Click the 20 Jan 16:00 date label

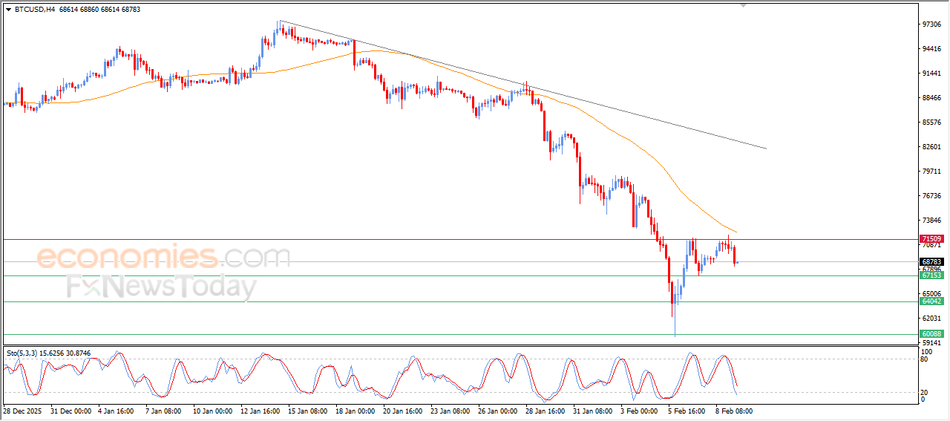[403, 410]
